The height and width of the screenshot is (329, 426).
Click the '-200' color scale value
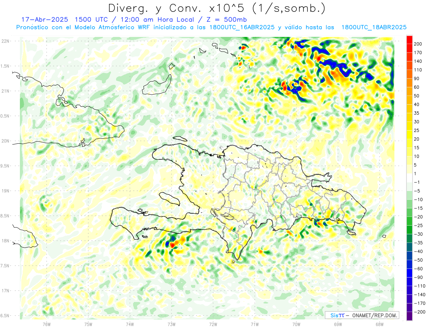point(420,312)
